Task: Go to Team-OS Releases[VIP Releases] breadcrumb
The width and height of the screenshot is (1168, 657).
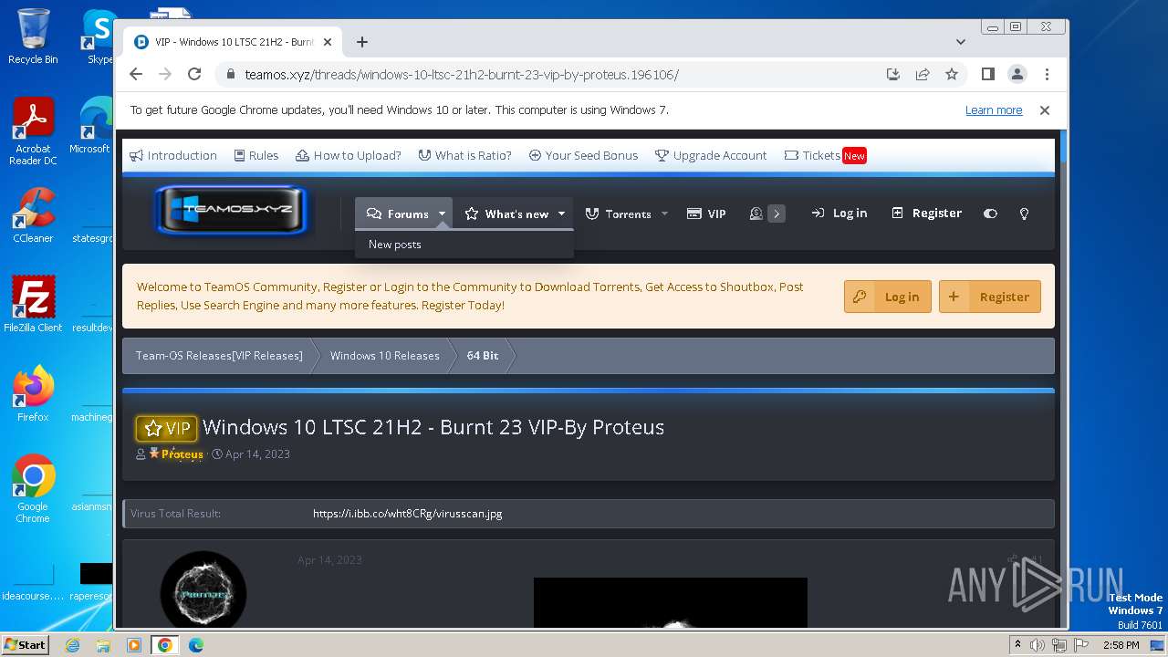Action: pyautogui.click(x=219, y=356)
